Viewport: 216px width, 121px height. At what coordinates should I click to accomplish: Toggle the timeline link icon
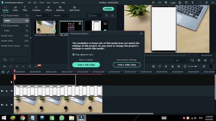[x=8, y=72]
